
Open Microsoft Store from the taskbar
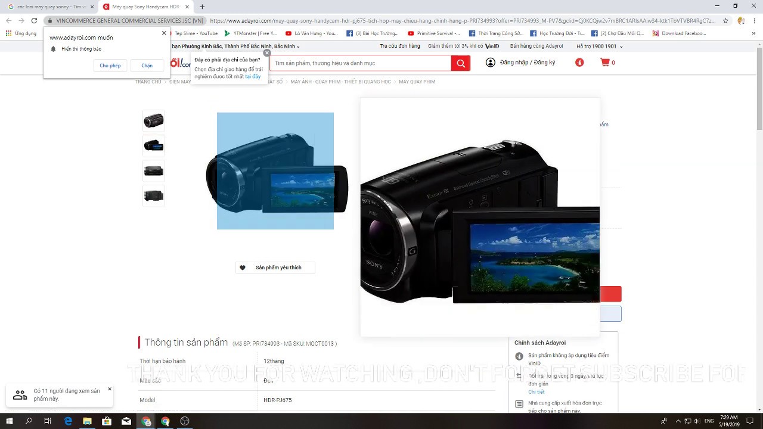click(x=107, y=421)
